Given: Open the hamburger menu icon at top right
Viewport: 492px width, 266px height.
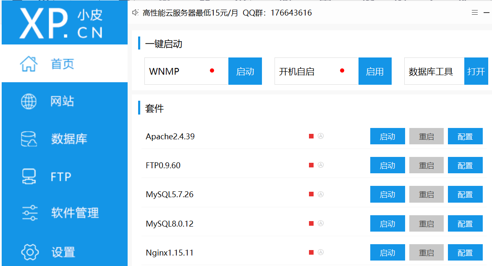Looking at the screenshot, I should pyautogui.click(x=475, y=13).
